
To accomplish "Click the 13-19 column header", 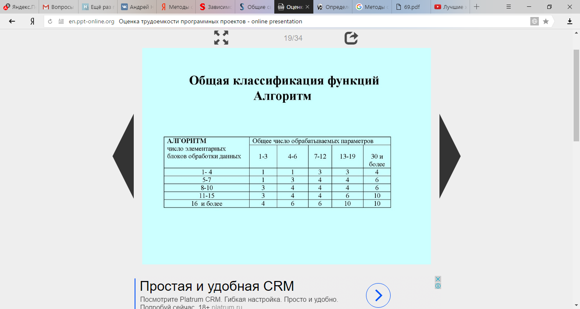I will coord(347,156).
